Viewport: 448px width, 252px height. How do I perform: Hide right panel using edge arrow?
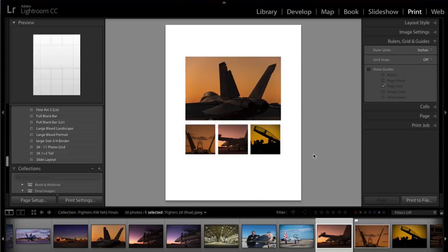tap(446, 112)
